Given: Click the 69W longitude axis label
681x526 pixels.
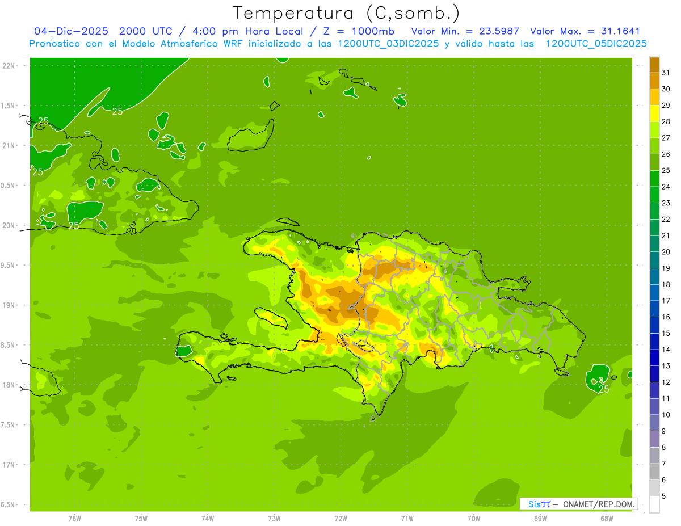Looking at the screenshot, I should point(540,518).
